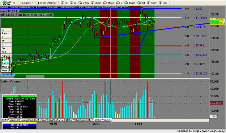Switch to the 60 interval shortcut
Screen dimensions: 226x133
click(x=141, y=3)
